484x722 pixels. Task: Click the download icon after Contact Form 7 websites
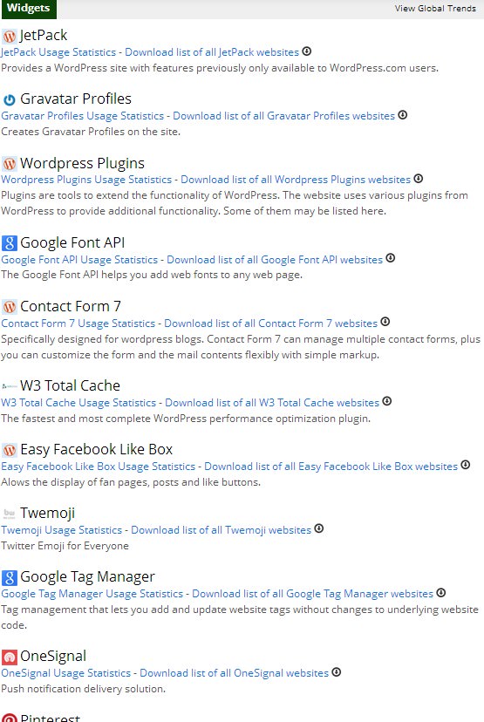[x=385, y=322]
